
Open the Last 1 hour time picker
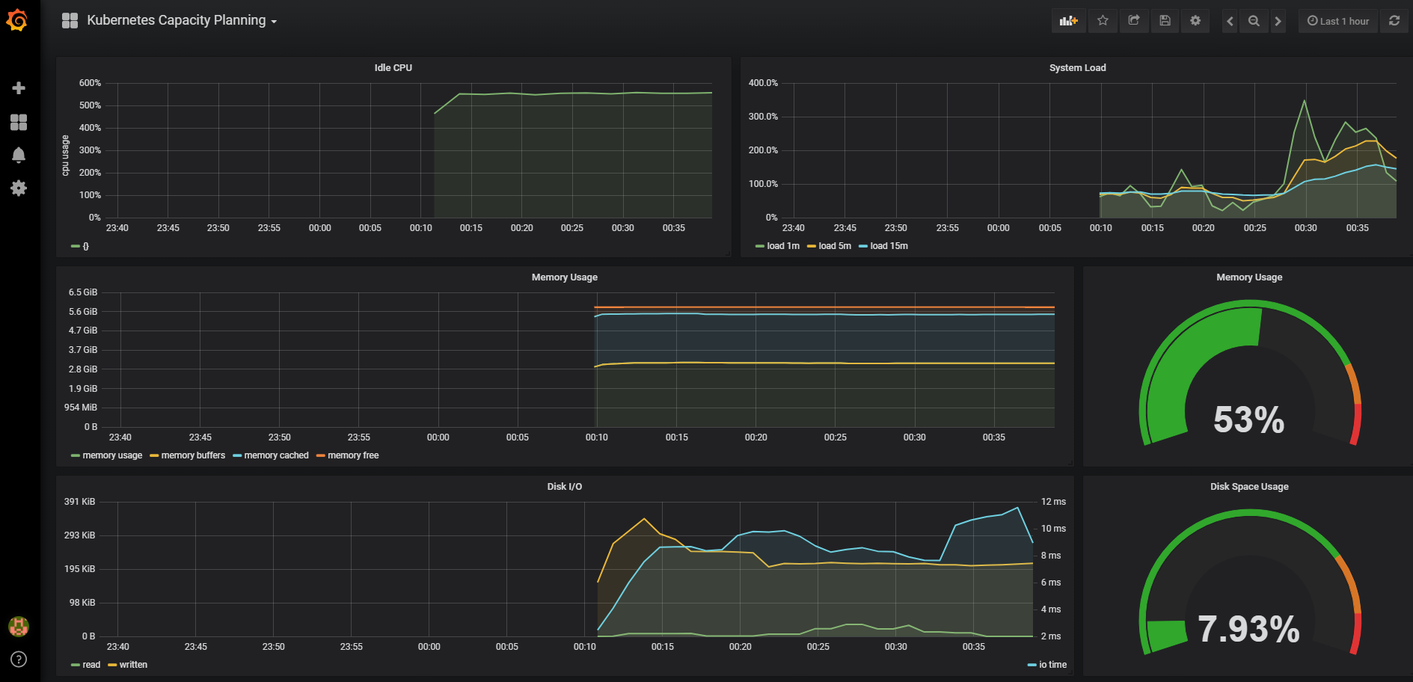click(x=1338, y=21)
